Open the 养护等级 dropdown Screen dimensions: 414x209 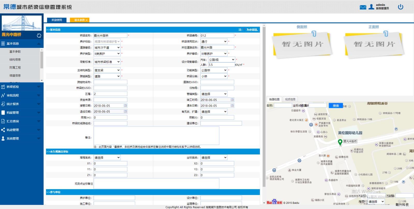tap(214, 54)
